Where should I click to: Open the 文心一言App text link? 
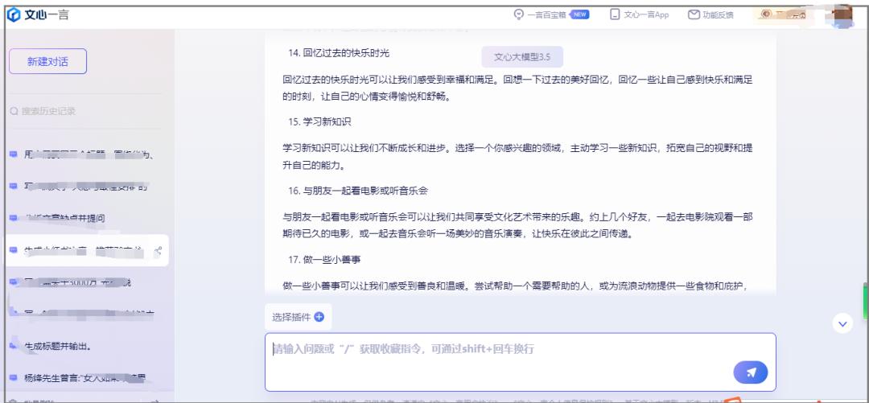[x=646, y=15]
